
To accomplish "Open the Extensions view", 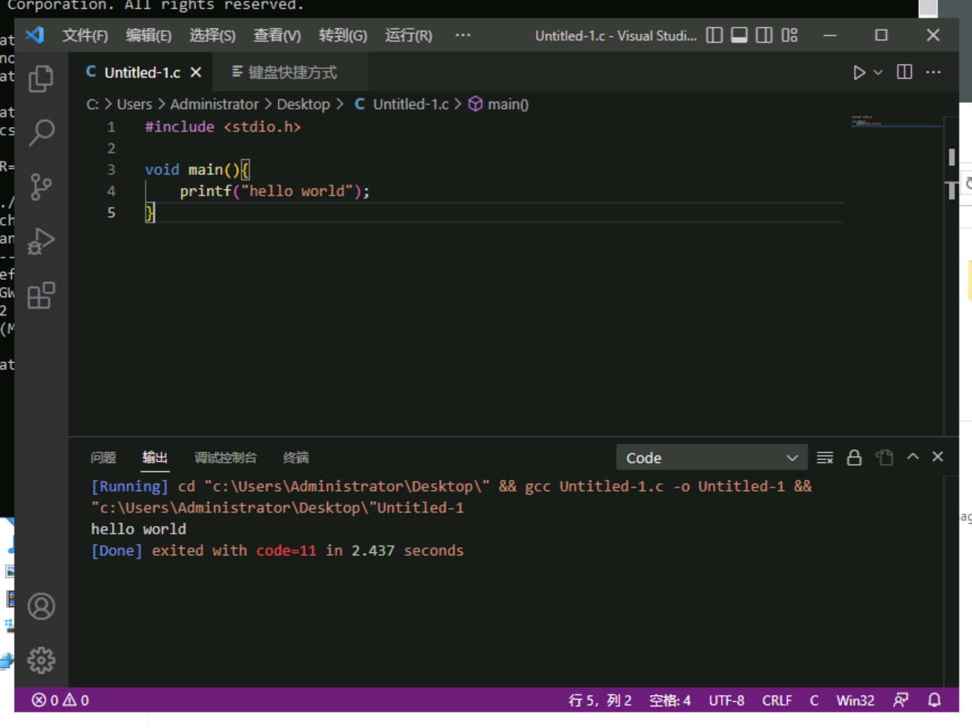I will pos(41,295).
